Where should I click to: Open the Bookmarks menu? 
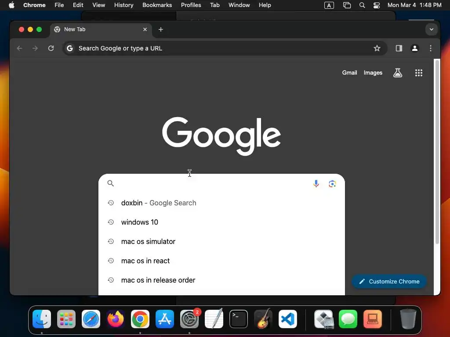coord(157,5)
